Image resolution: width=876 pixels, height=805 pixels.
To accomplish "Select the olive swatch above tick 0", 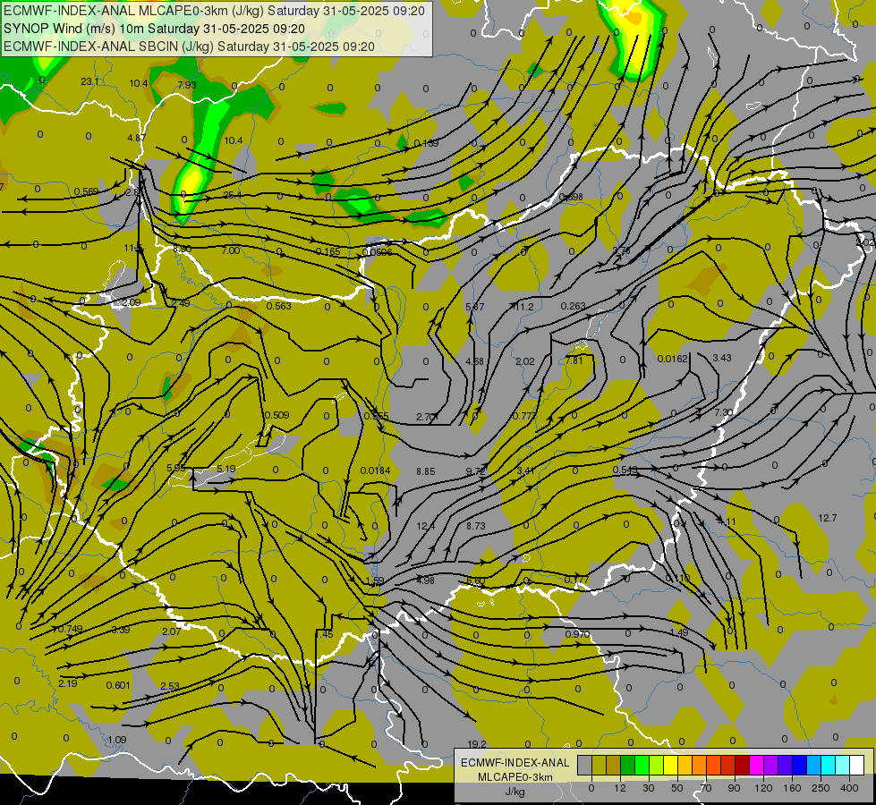I will 599,766.
